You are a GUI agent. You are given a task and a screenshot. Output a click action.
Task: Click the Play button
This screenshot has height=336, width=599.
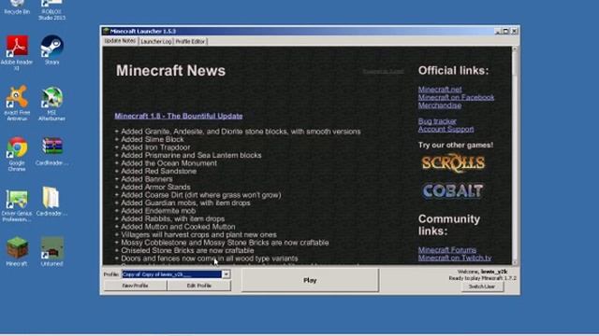coord(310,280)
